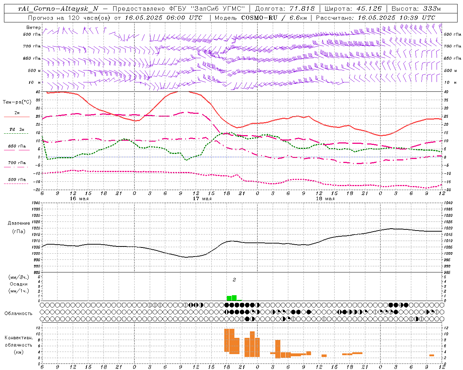This screenshot has width=463, height=370.
Task: Click the Конвективн. convective cloud label
Action: (19, 338)
